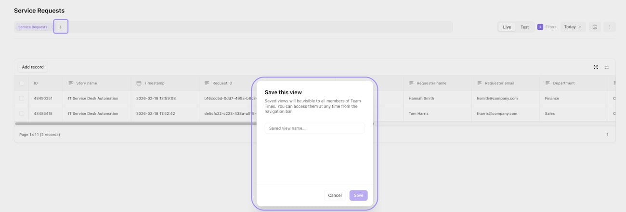Image resolution: width=626 pixels, height=212 pixels.
Task: Click the Story name column text icon
Action: pyautogui.click(x=71, y=83)
